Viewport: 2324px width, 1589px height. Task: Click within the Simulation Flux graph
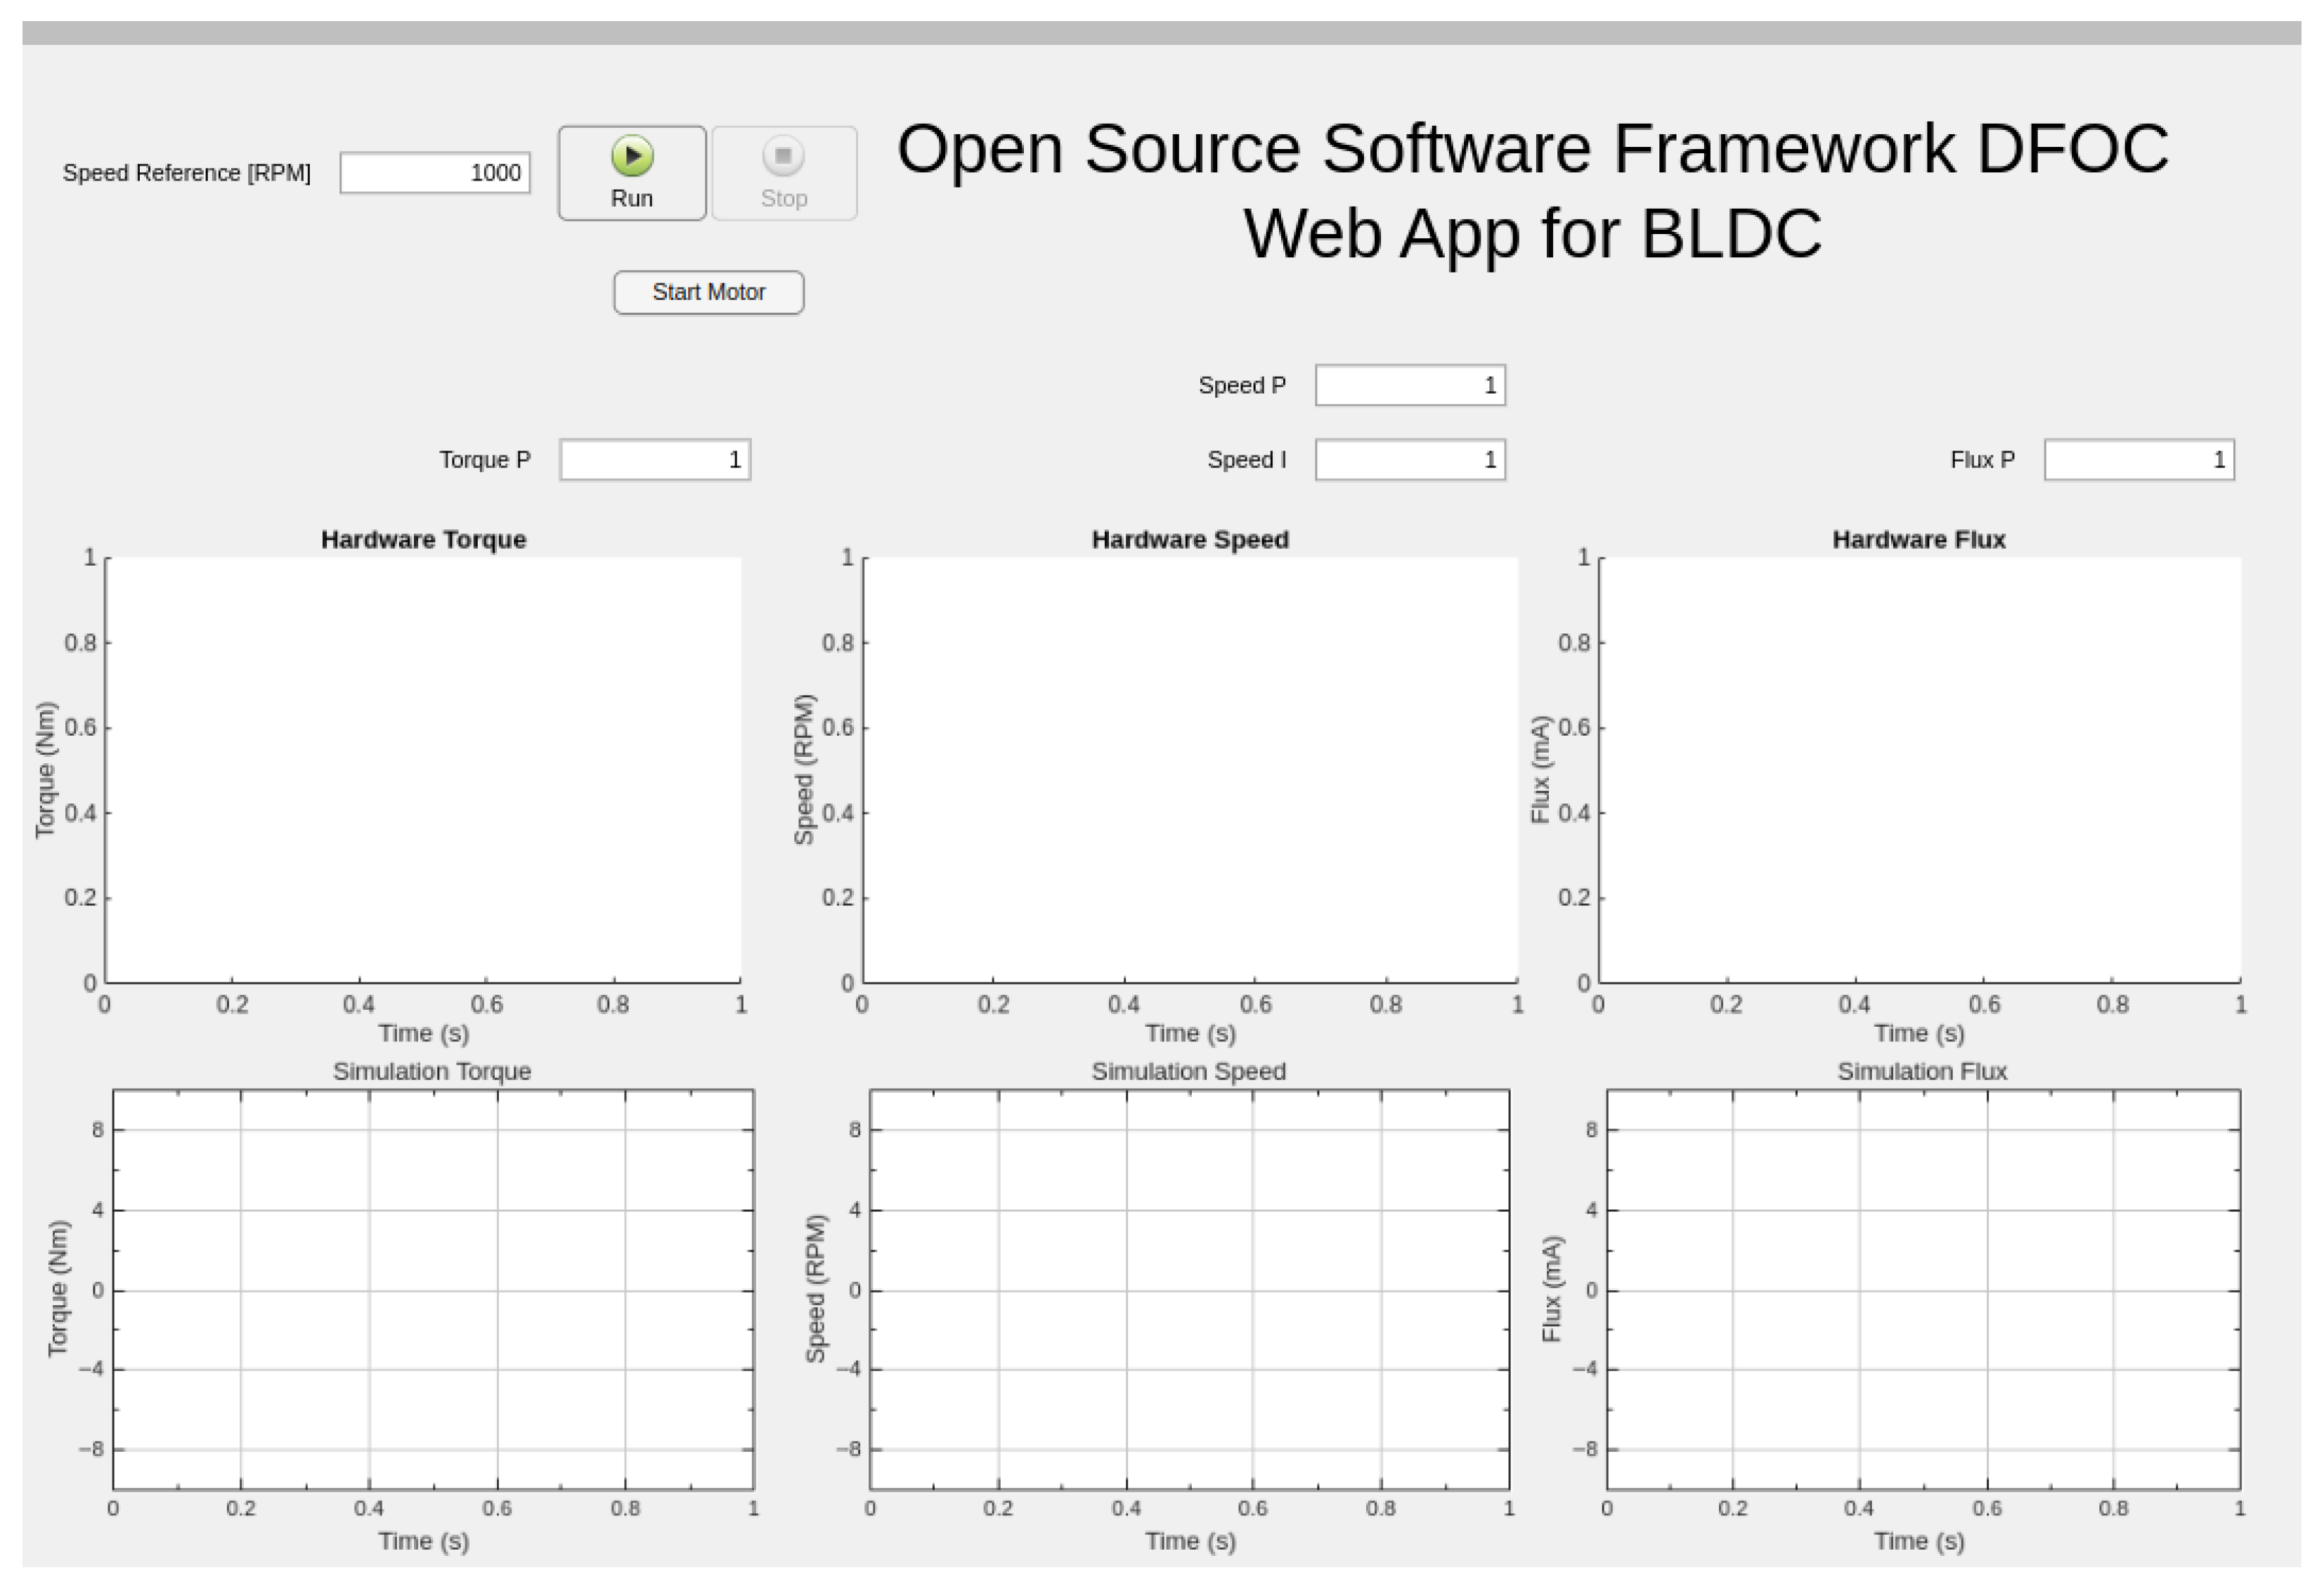[x=1922, y=1289]
